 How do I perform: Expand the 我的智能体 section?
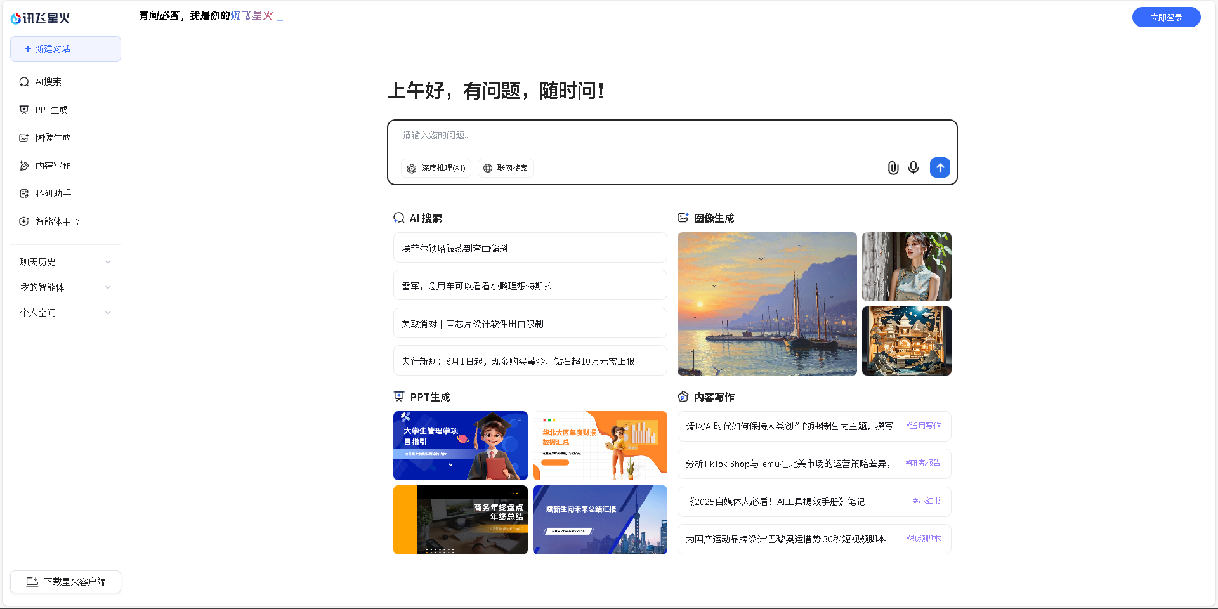(65, 287)
